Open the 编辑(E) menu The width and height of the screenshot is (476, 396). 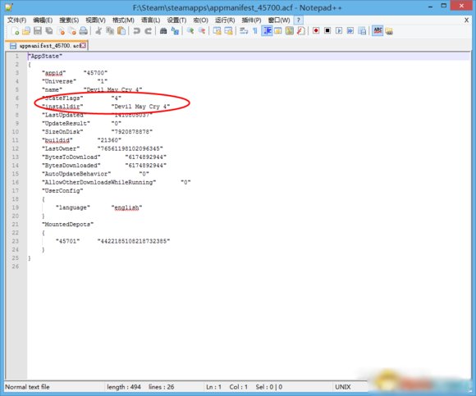[43, 20]
